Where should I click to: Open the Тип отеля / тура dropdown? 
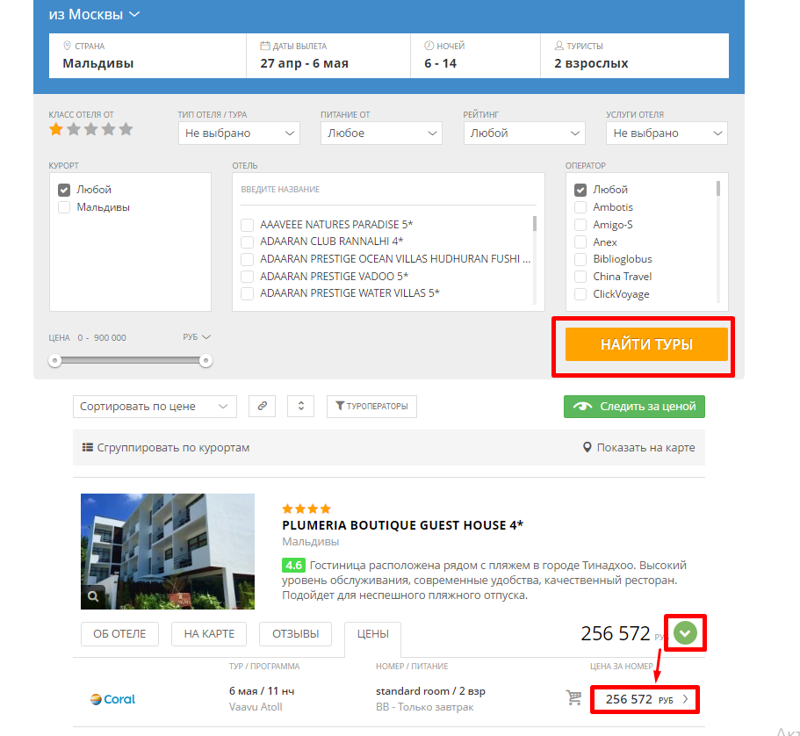tap(239, 133)
